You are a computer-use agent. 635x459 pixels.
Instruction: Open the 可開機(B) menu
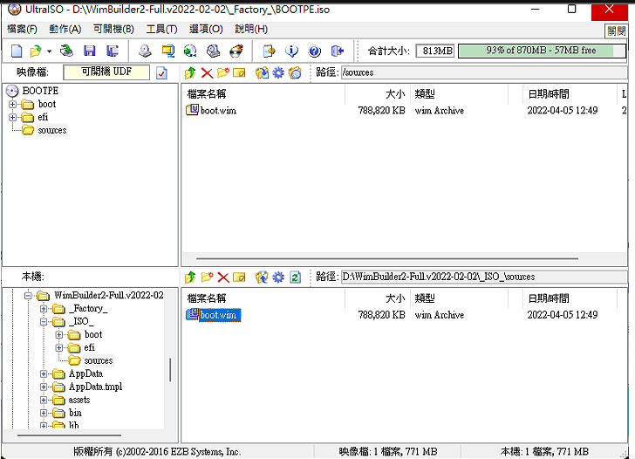click(x=113, y=29)
